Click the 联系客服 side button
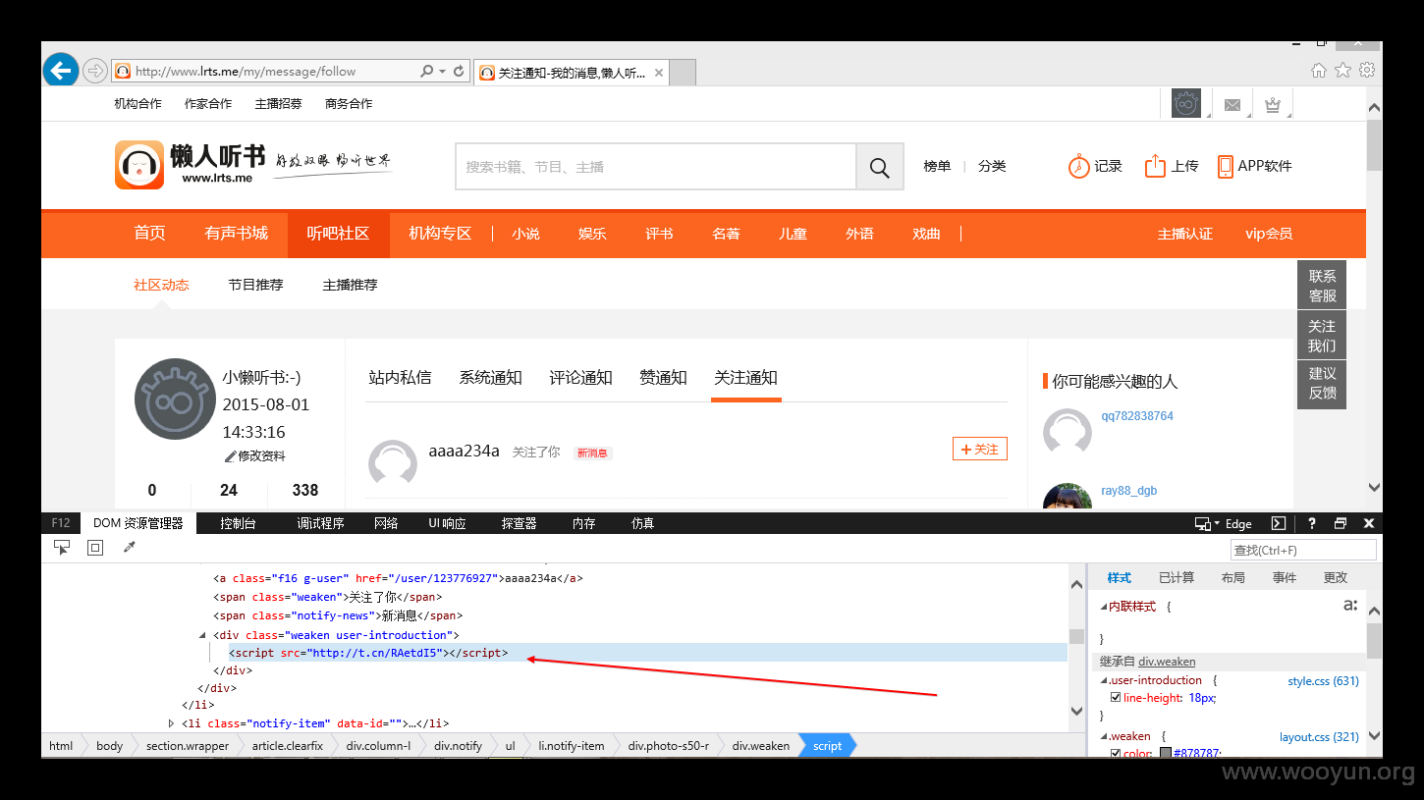Image resolution: width=1424 pixels, height=800 pixels. 1322,285
